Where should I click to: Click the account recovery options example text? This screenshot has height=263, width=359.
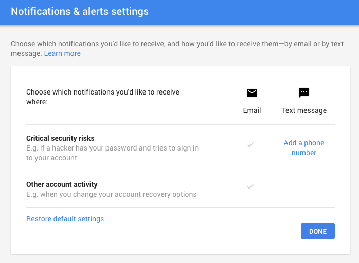pos(111,194)
